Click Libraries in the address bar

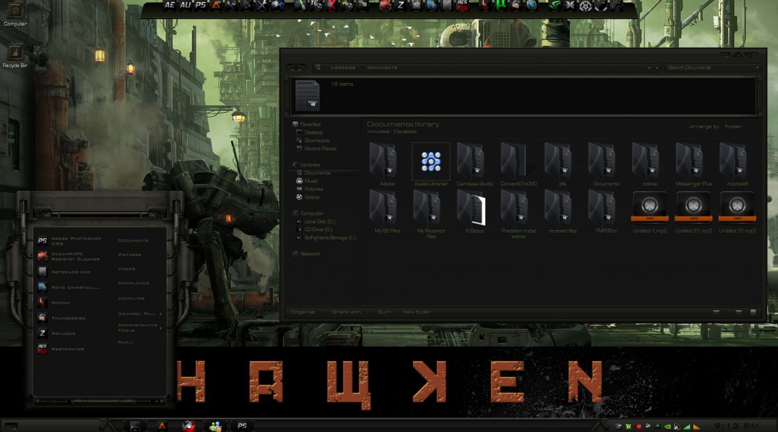tap(343, 67)
